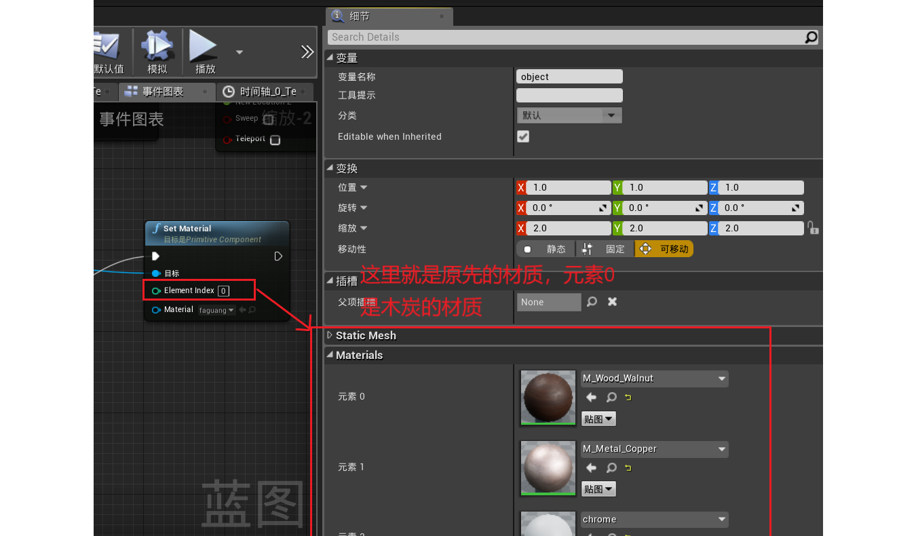Image resolution: width=916 pixels, height=536 pixels.
Task: Open the 分类 默认 category dropdown
Action: [x=569, y=115]
